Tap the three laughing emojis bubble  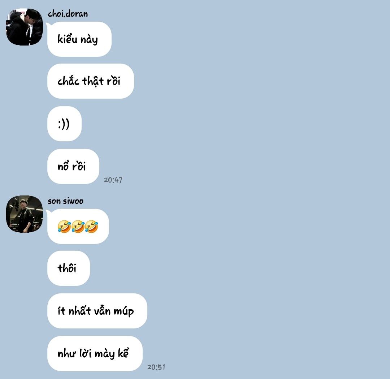click(x=78, y=226)
